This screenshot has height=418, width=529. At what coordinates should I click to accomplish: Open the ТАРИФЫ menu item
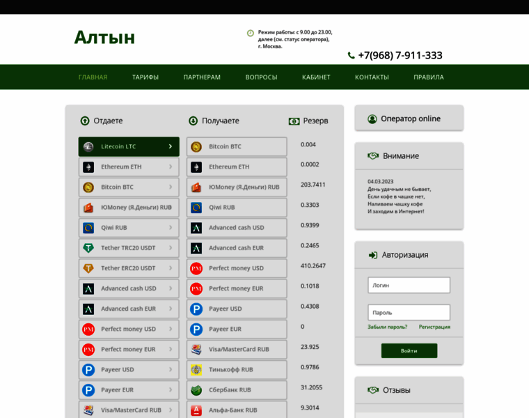[x=145, y=77]
